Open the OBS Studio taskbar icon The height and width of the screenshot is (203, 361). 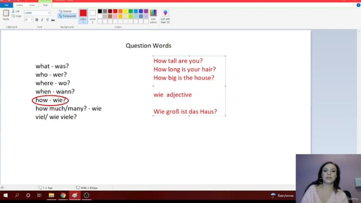86,196
